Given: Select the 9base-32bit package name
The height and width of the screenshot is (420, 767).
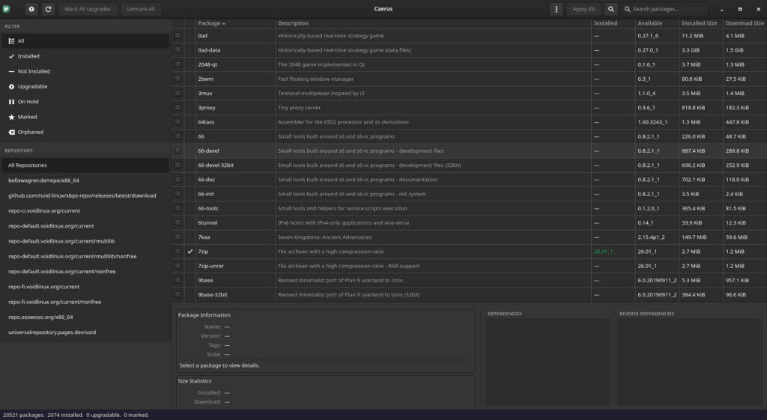Looking at the screenshot, I should point(212,295).
